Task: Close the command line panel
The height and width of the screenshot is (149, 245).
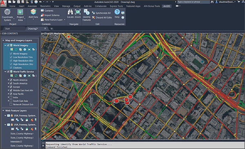Action: click(43, 146)
